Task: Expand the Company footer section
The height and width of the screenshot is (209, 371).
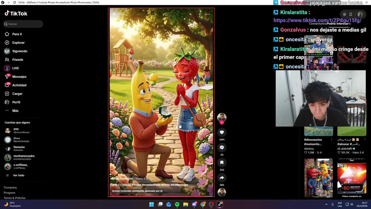Action: coord(10,188)
